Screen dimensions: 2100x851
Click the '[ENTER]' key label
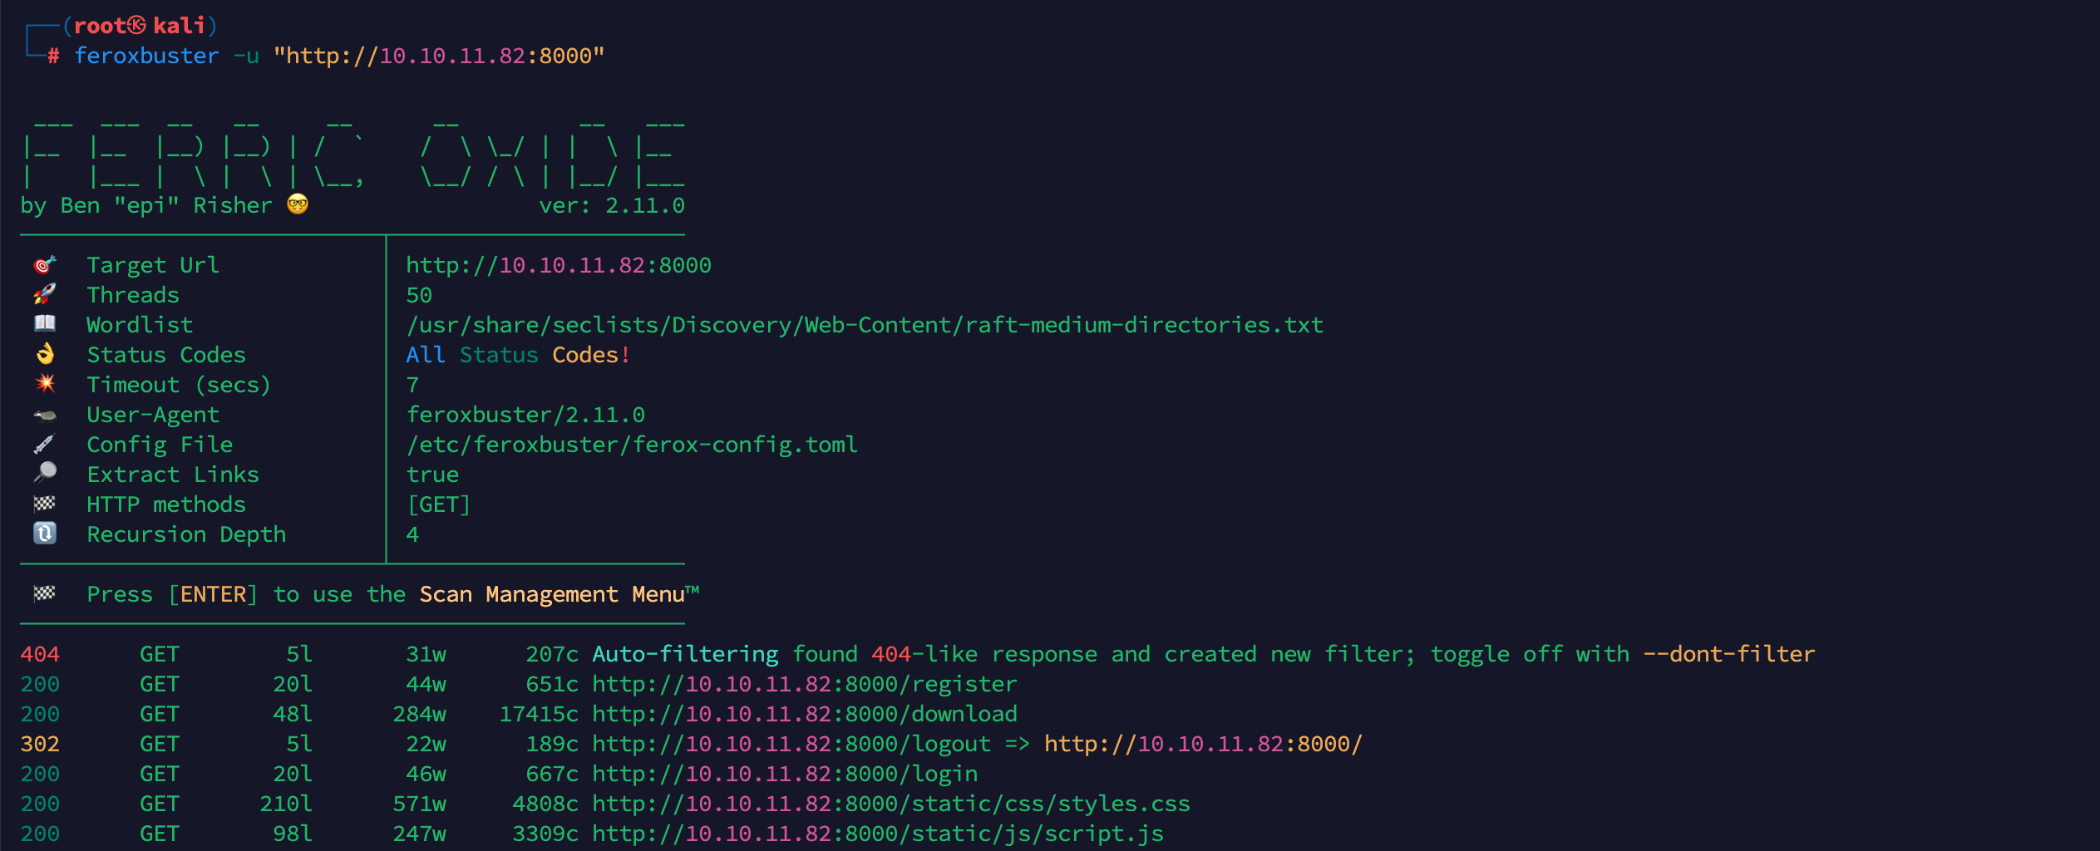[213, 594]
